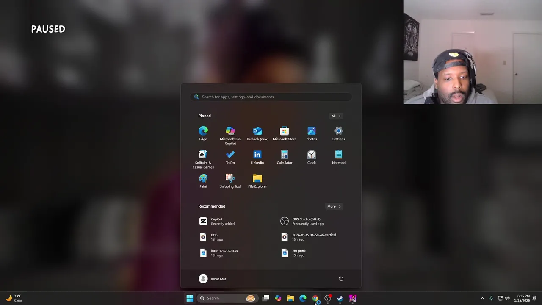Viewport: 542px width, 305px height.
Task: Open File Explorer on the taskbar
Action: 290,298
